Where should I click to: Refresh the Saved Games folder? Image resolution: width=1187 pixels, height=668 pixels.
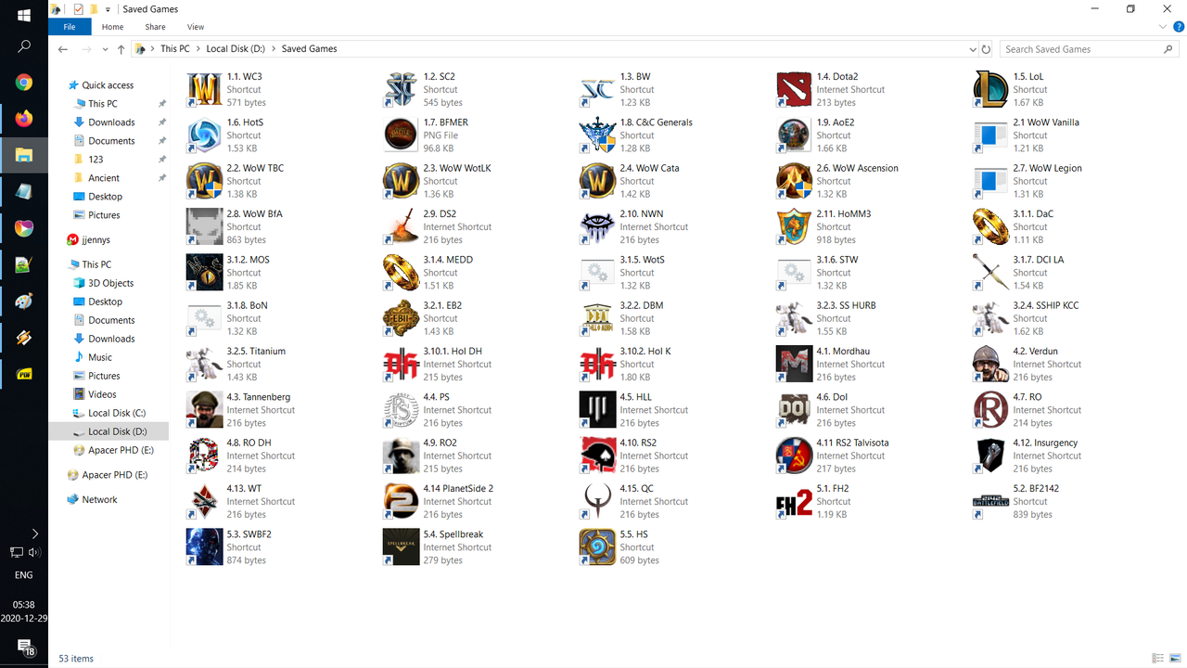click(986, 49)
